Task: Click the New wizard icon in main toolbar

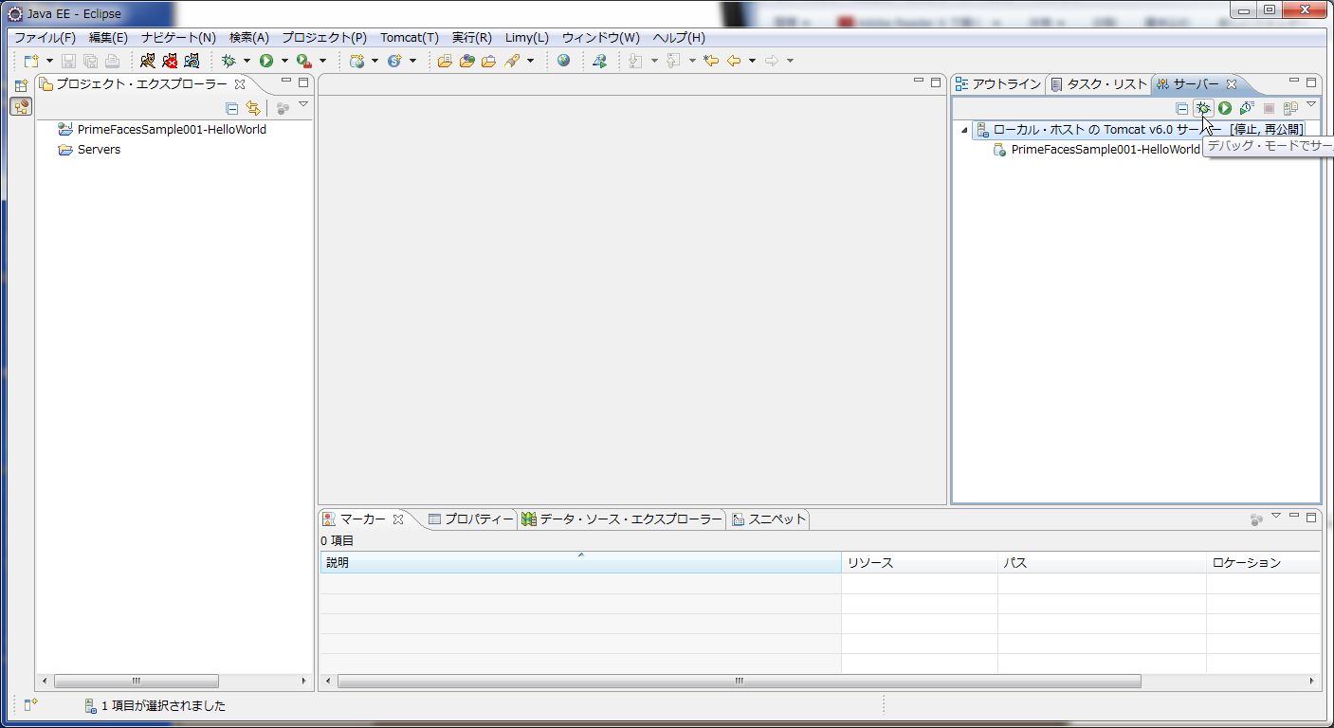Action: [31, 61]
